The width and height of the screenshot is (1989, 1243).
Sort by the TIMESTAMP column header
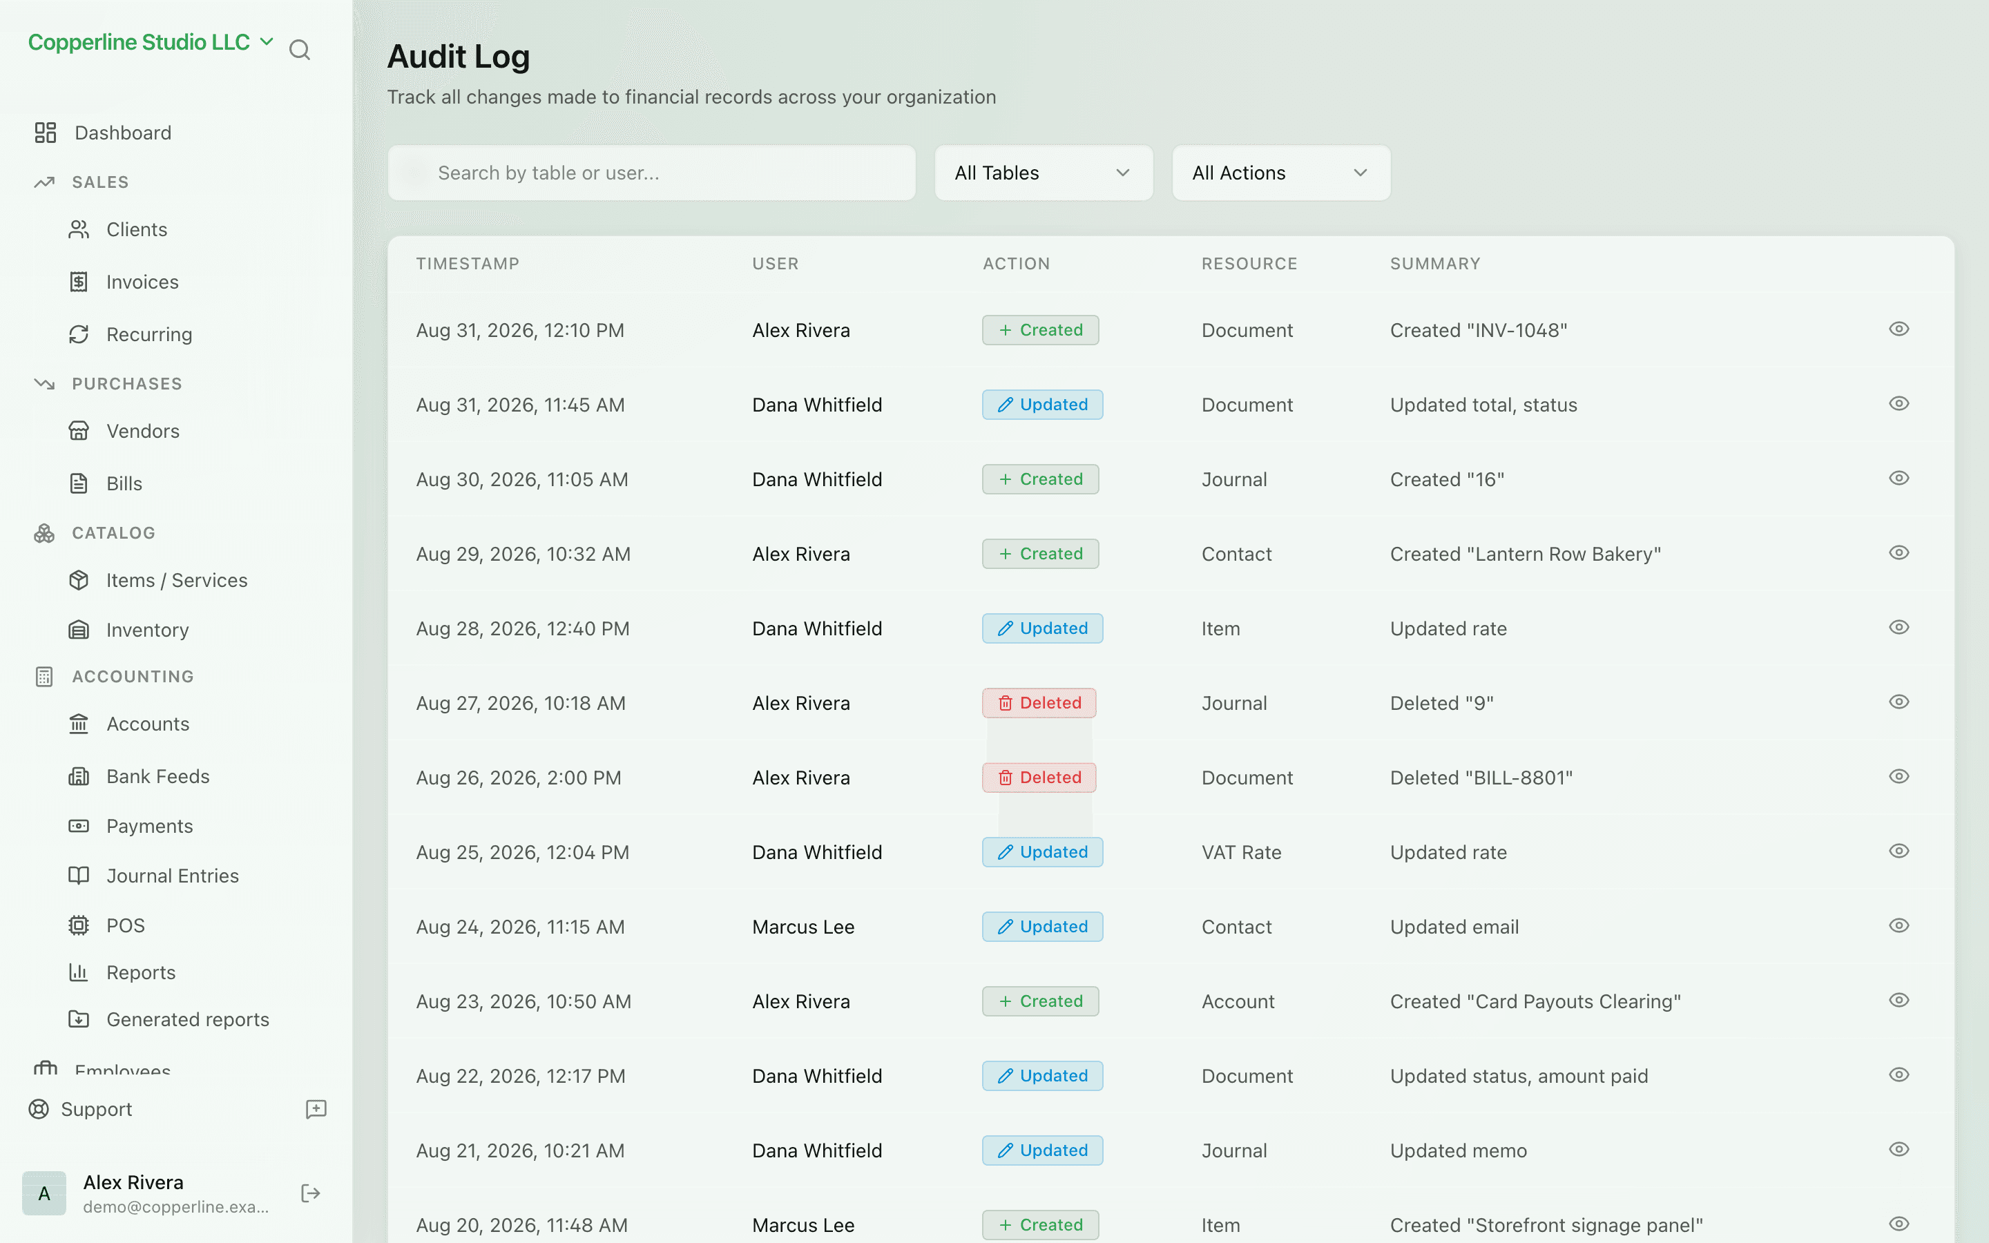468,263
